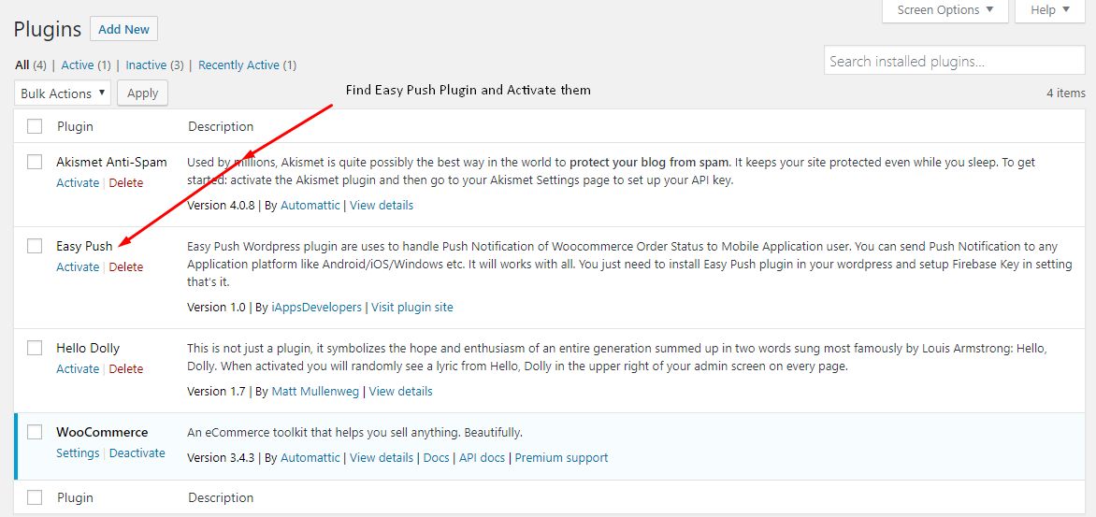Delete the Hello Dolly plugin
This screenshot has width=1096, height=517.
(126, 369)
